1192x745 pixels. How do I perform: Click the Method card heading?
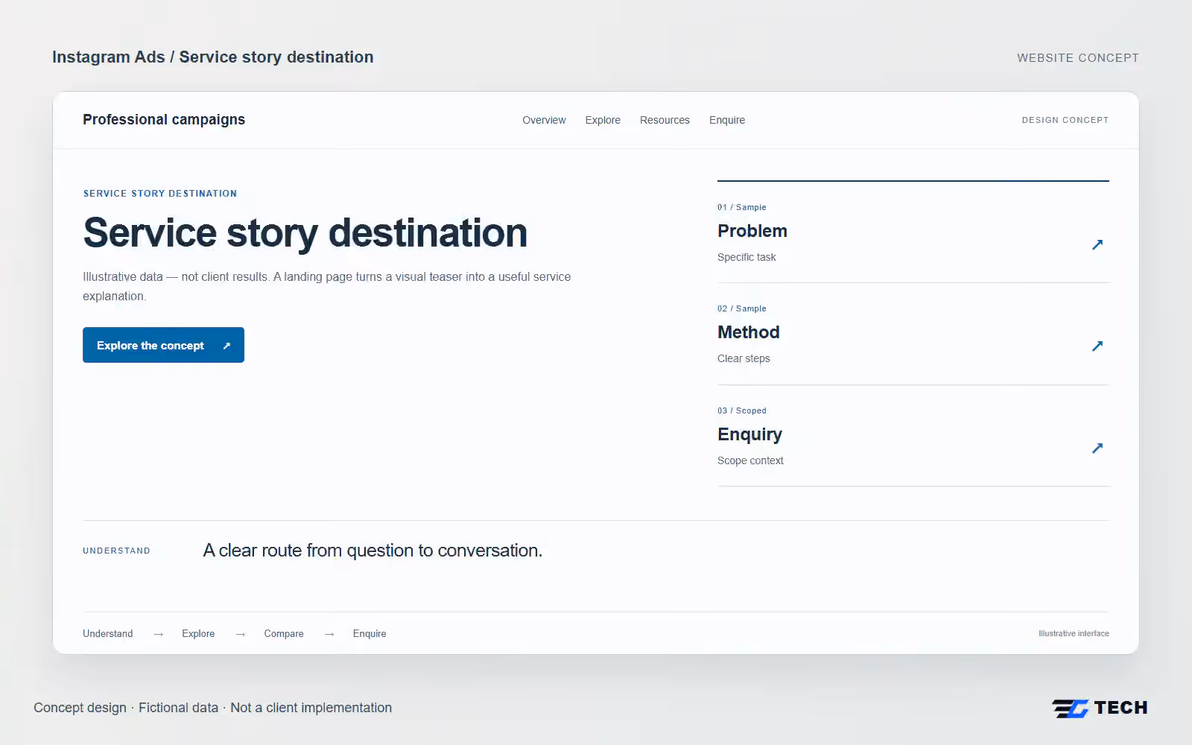tap(749, 332)
